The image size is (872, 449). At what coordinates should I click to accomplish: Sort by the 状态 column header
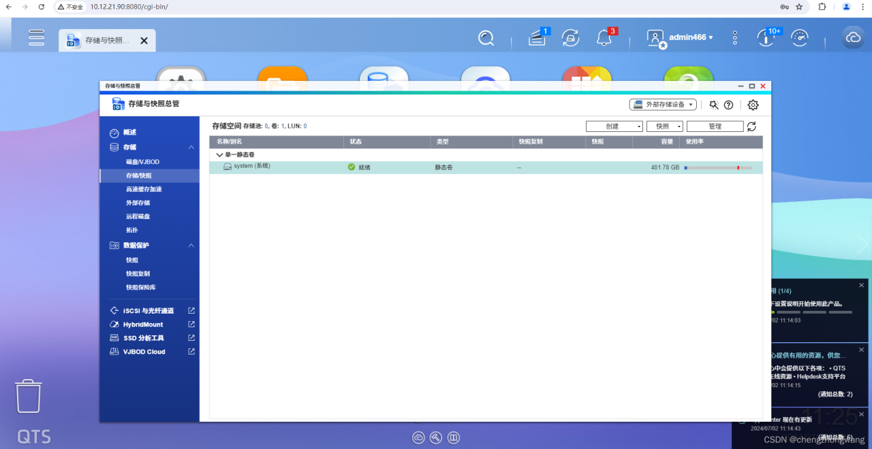[x=388, y=142]
